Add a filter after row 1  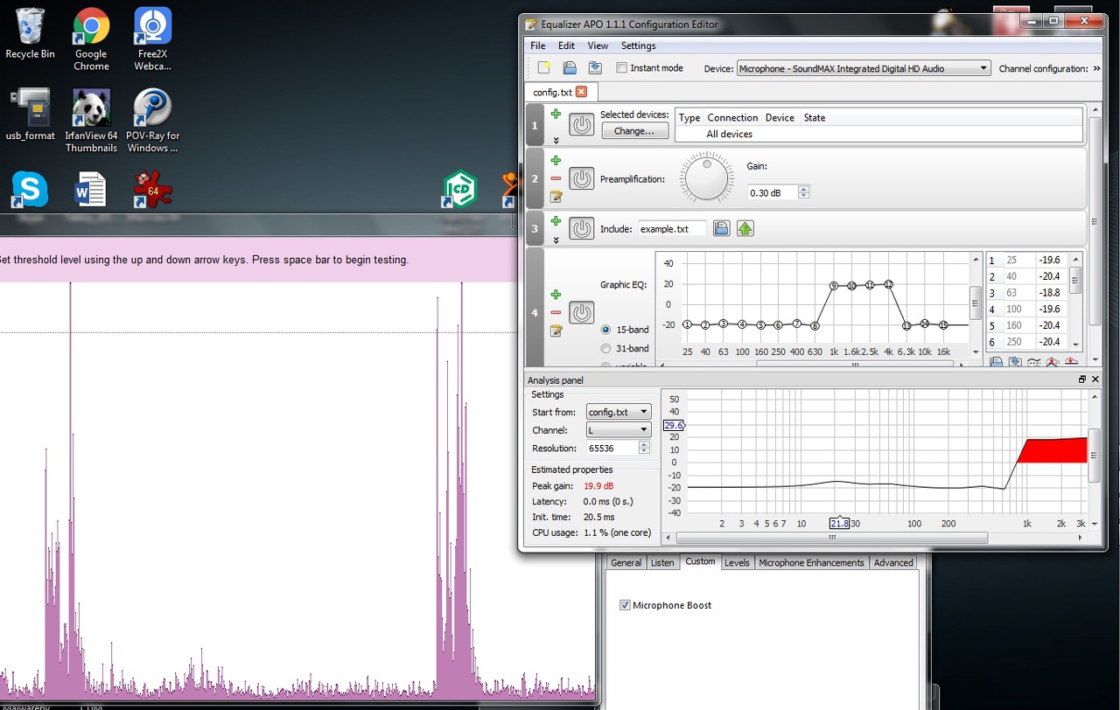tap(556, 115)
